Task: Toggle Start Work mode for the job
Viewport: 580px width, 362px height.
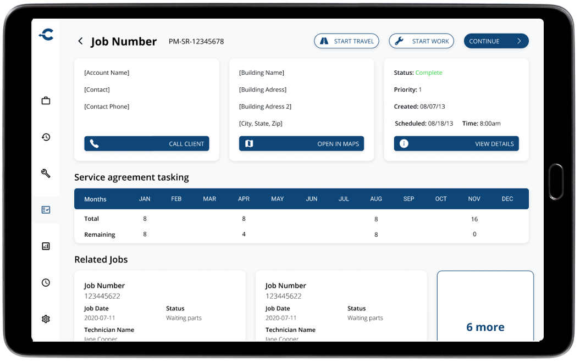Action: tap(421, 41)
